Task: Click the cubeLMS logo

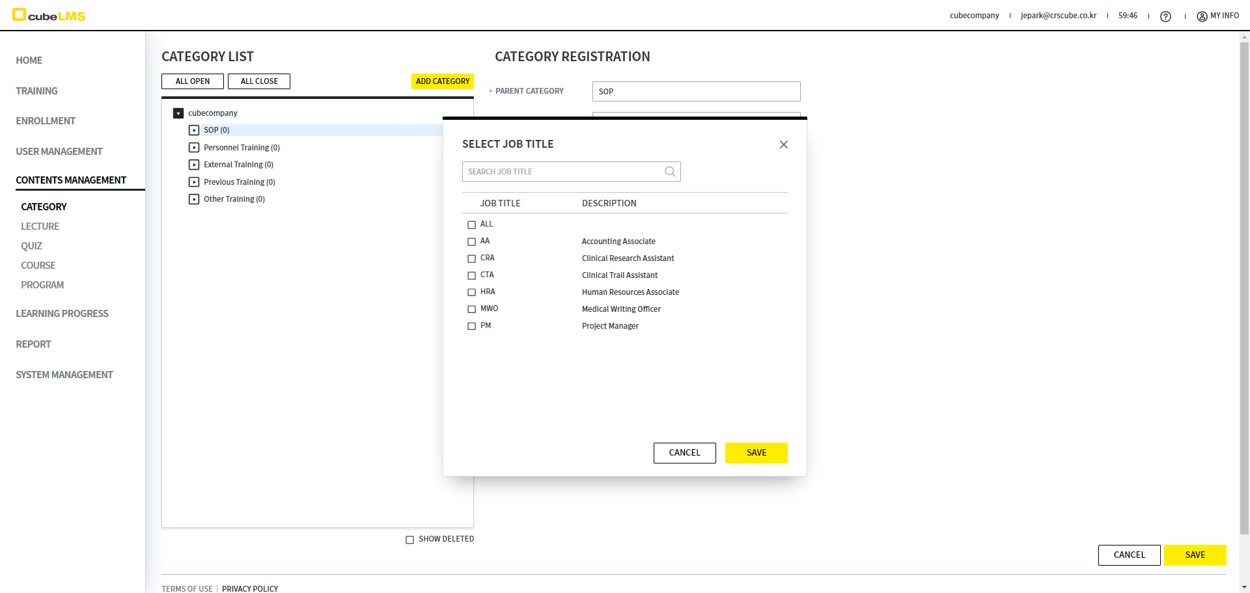Action: [49, 15]
